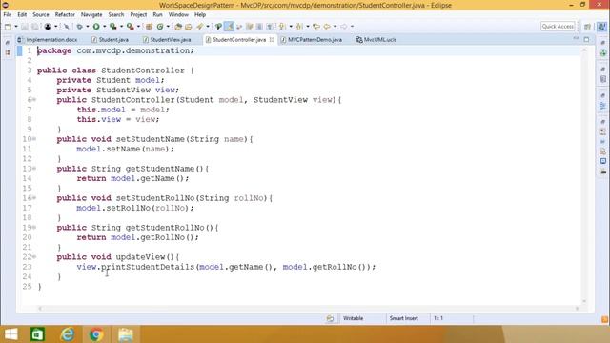Collapse the getStudentName fold marker on line 13
The height and width of the screenshot is (343, 610).
(34, 169)
